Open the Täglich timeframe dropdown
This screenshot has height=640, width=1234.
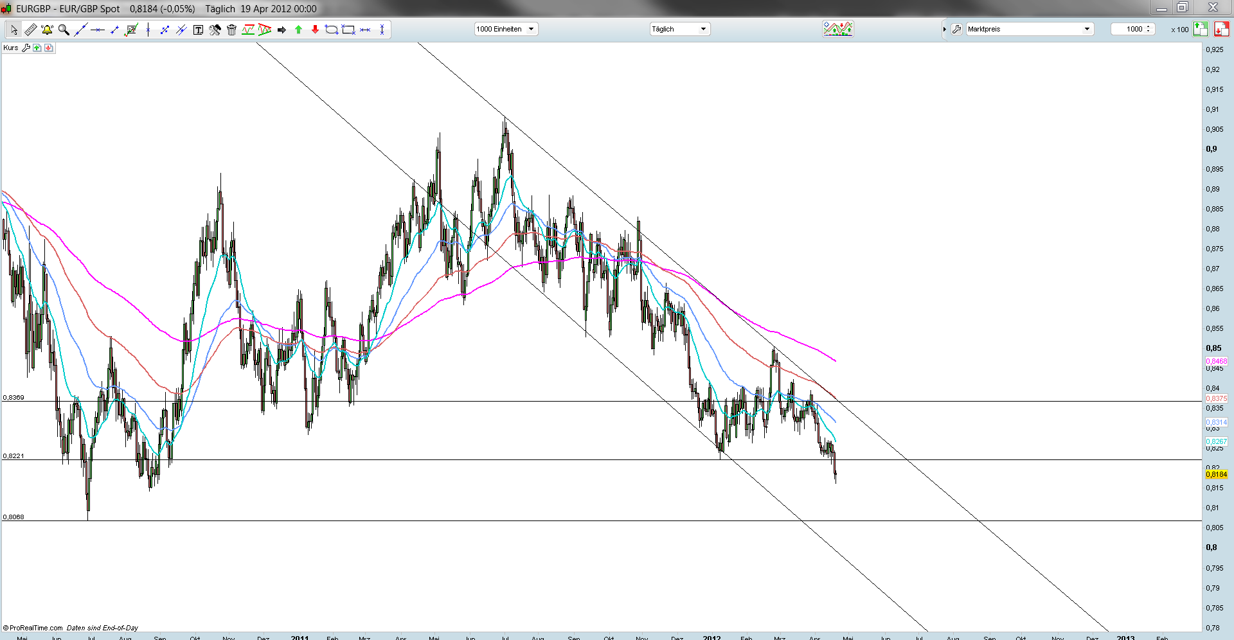[679, 29]
